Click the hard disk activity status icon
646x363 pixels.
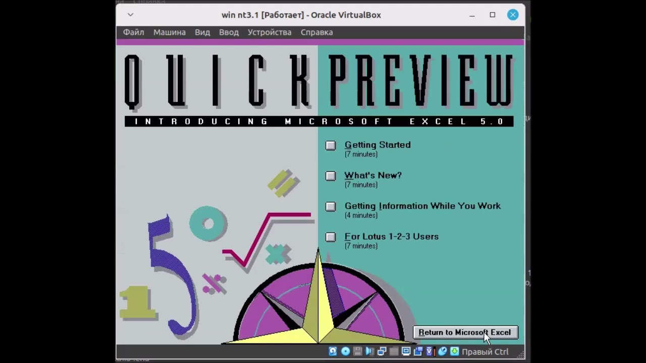(333, 351)
